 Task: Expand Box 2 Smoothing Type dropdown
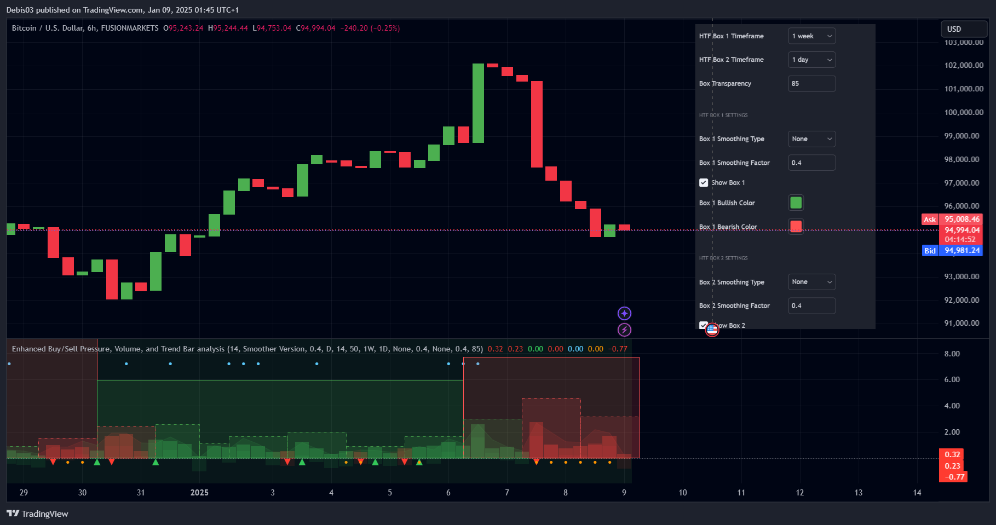point(811,282)
